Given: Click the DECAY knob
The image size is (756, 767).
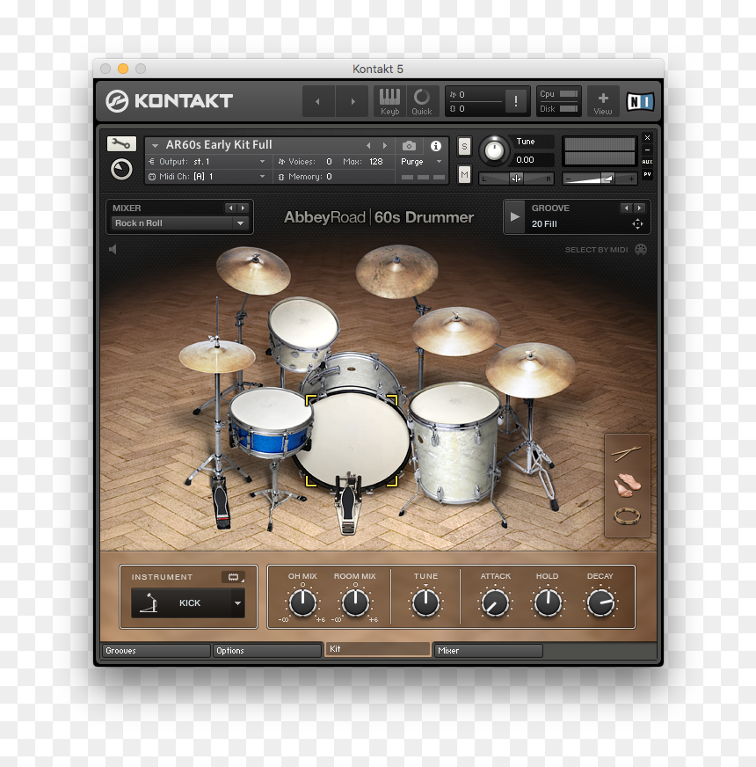Looking at the screenshot, I should tap(600, 603).
